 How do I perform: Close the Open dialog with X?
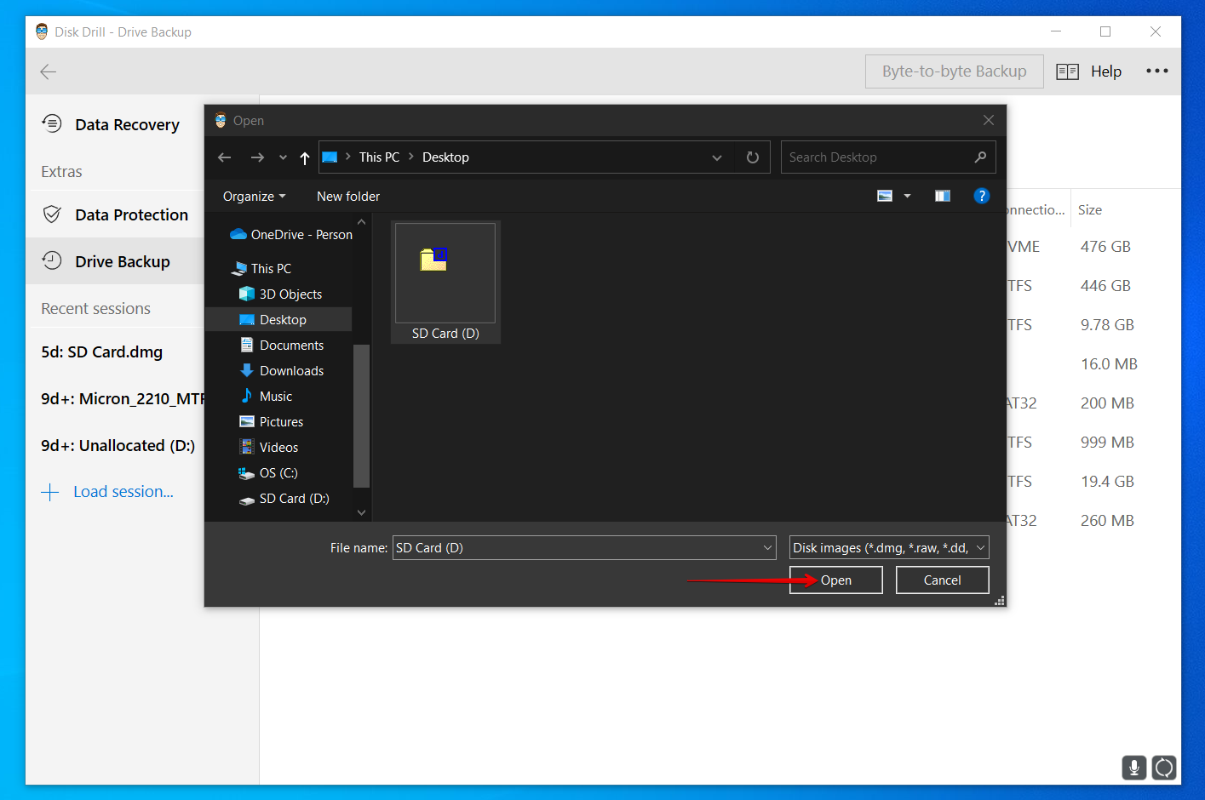pyautogui.click(x=989, y=121)
